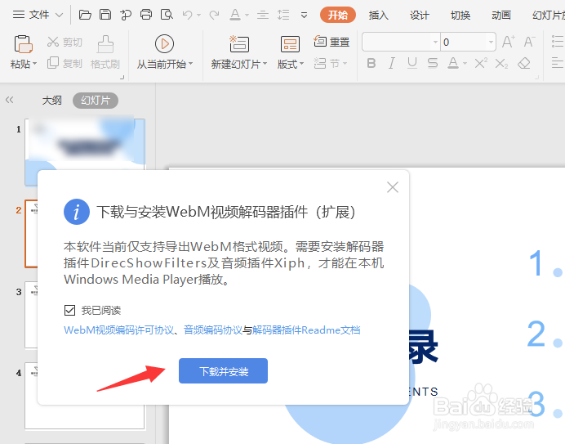The image size is (565, 444).
Task: Click quick toolbar line spacing icon
Action: pyautogui.click(x=283, y=15)
